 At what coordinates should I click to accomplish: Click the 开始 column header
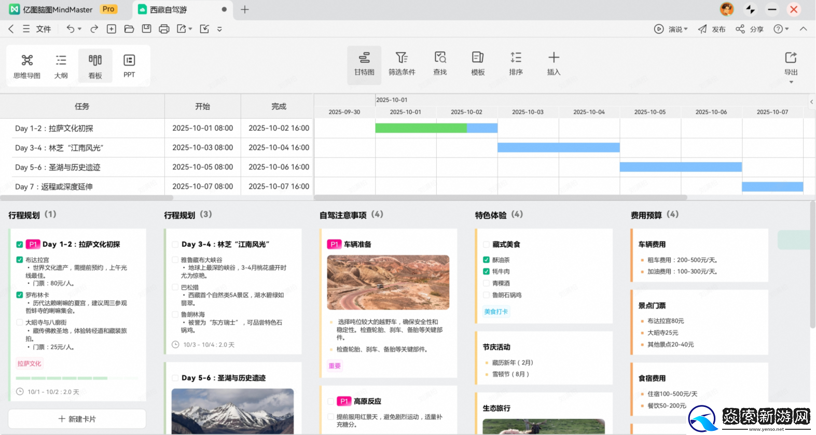pos(202,106)
